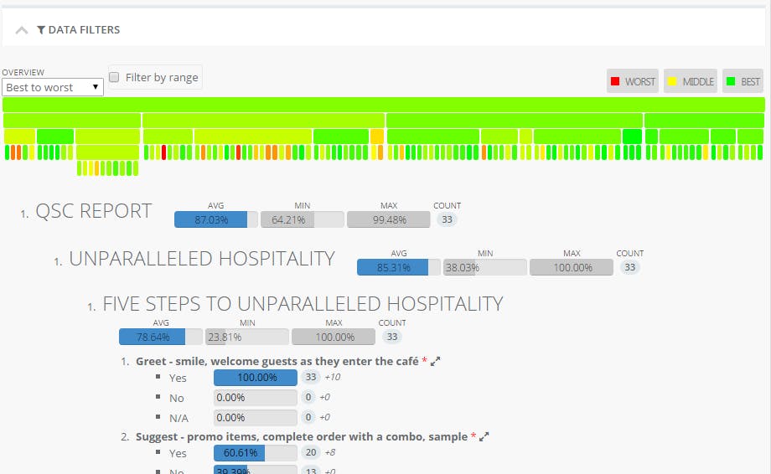Click the +10 score next to Greet Yes
The image size is (771, 474).
333,377
